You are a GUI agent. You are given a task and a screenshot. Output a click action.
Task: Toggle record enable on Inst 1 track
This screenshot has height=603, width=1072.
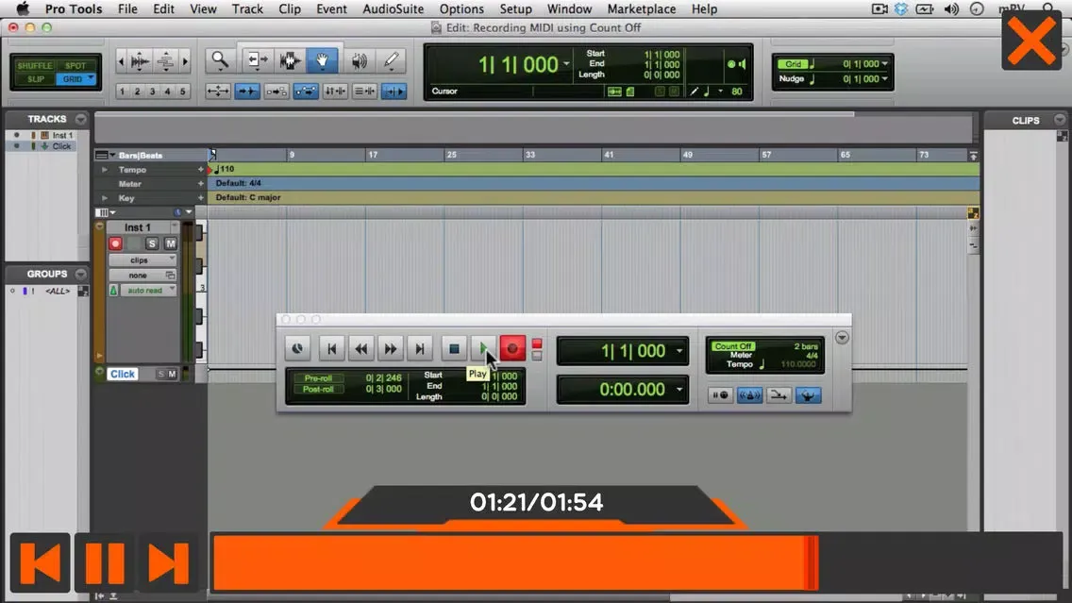pos(115,243)
